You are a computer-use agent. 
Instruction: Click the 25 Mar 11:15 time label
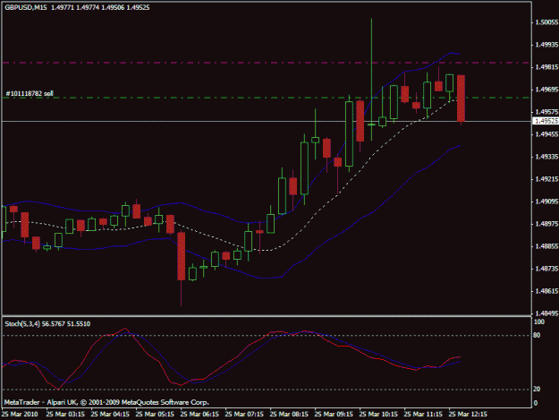pyautogui.click(x=423, y=415)
